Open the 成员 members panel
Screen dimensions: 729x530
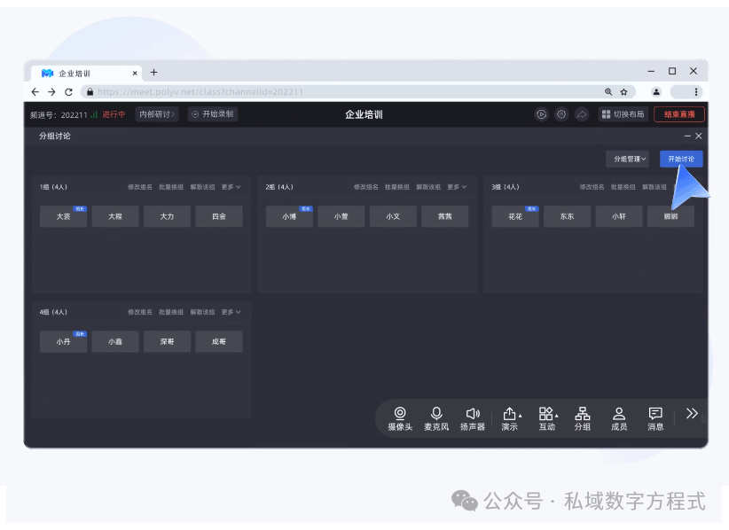coord(618,417)
